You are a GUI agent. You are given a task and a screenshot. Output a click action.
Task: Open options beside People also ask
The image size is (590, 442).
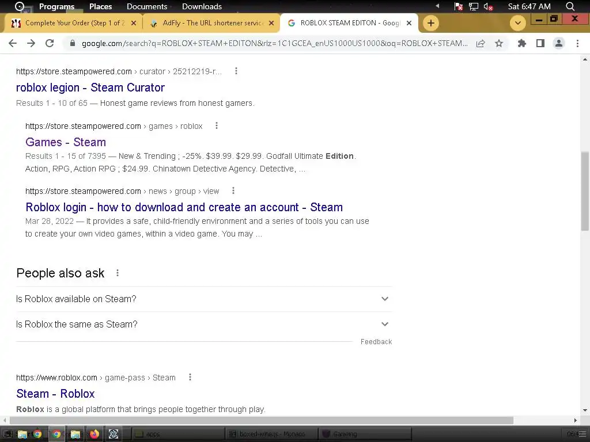[x=118, y=273]
